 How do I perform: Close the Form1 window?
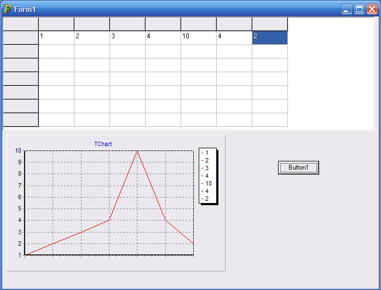click(x=372, y=9)
